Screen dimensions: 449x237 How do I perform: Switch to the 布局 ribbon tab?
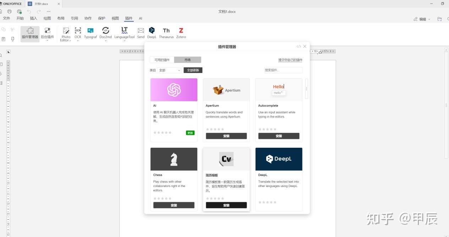point(61,18)
